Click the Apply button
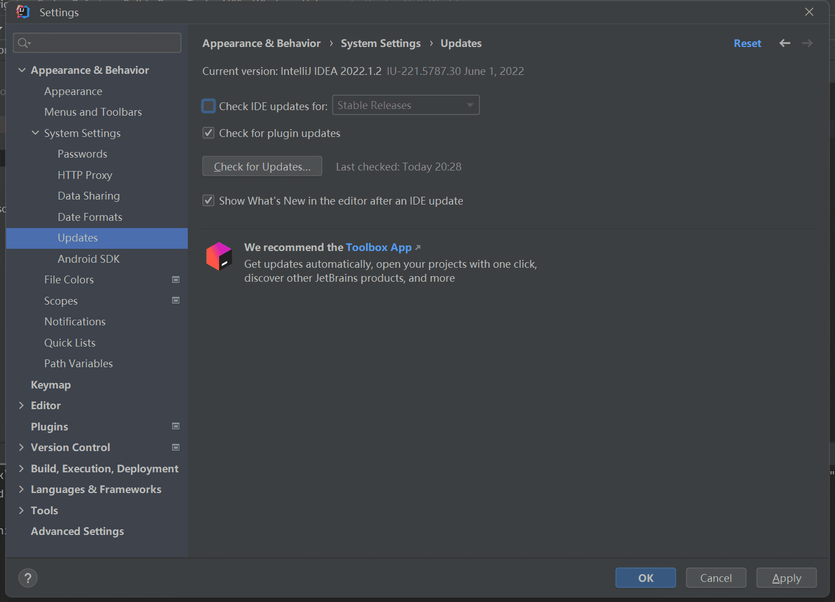This screenshot has width=835, height=602. pyautogui.click(x=786, y=578)
